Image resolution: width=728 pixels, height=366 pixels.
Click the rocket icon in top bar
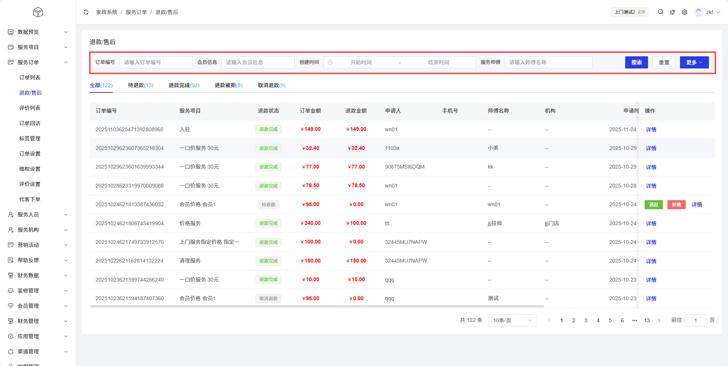coord(672,12)
